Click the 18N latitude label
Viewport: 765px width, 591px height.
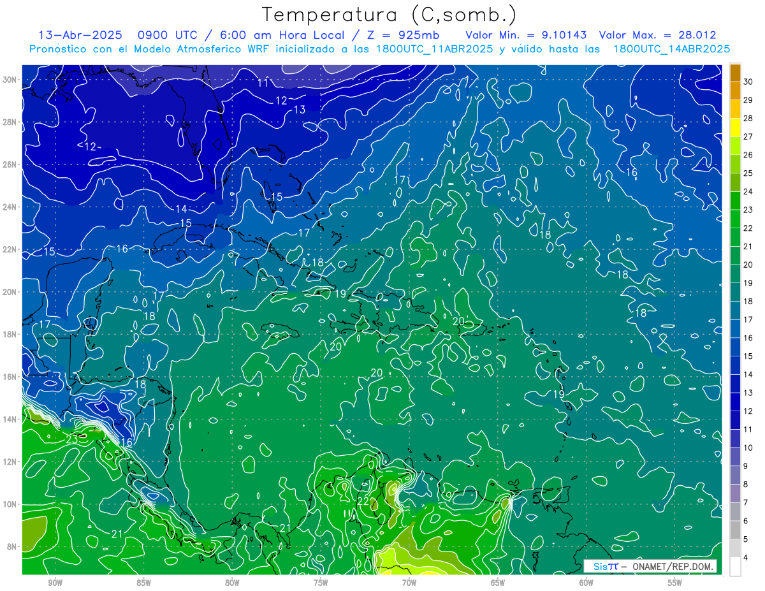(x=10, y=334)
